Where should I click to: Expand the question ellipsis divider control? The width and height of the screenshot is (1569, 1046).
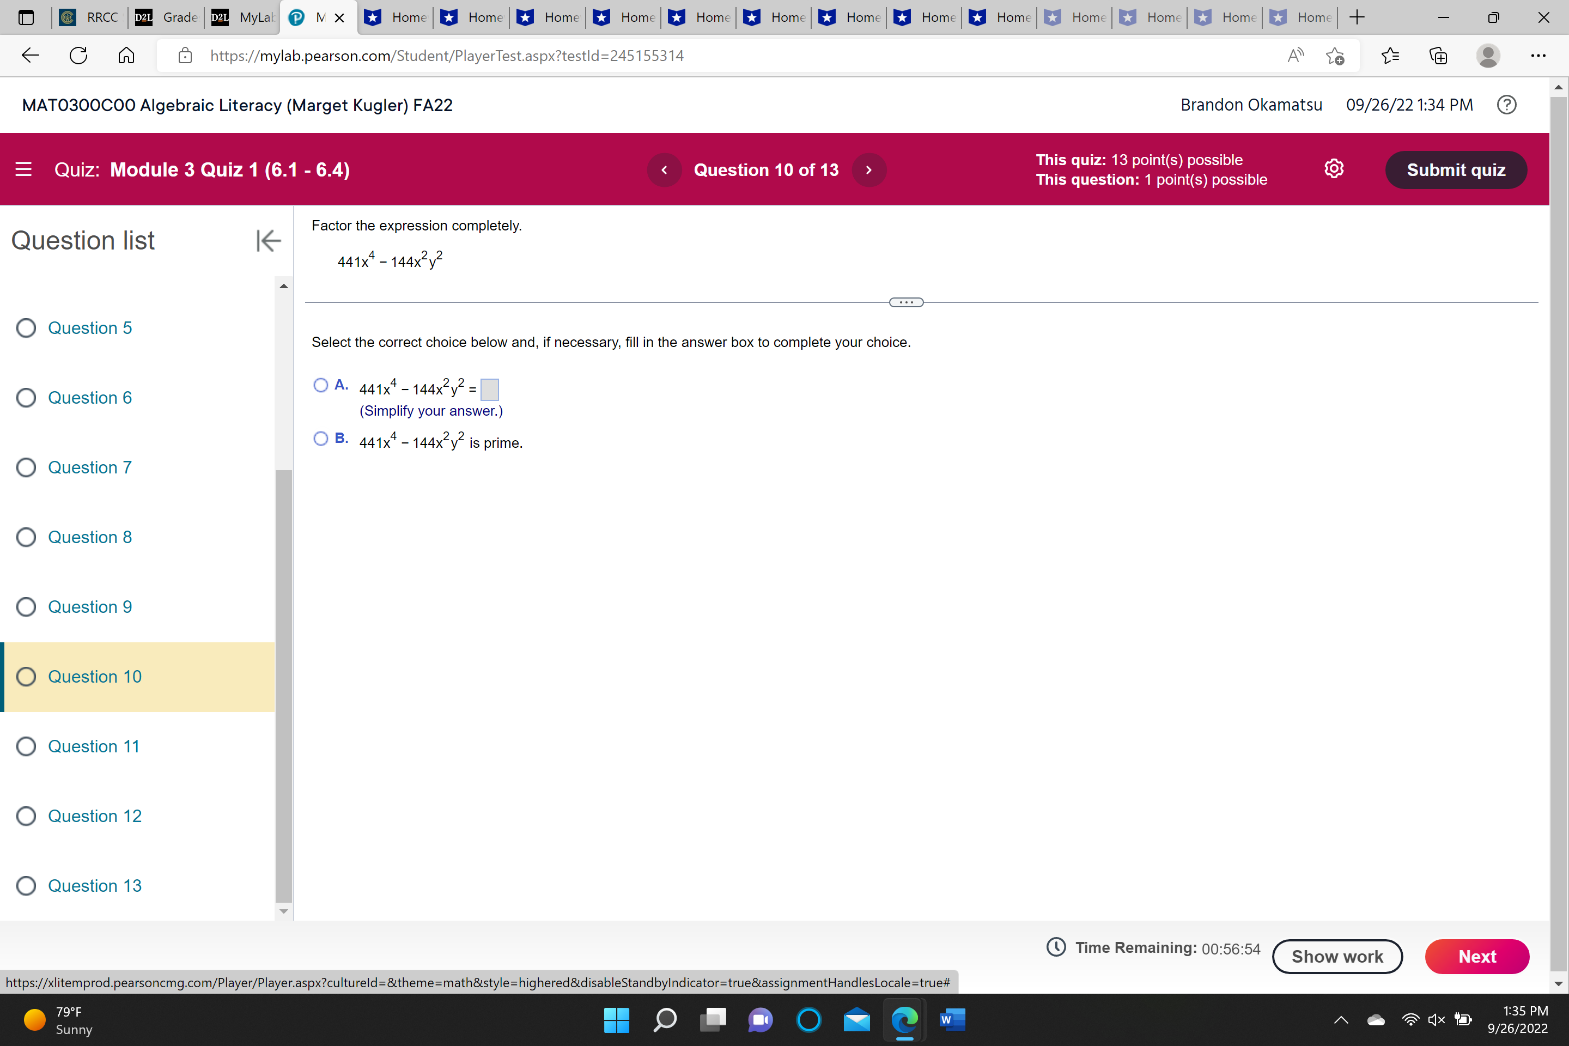pos(906,301)
